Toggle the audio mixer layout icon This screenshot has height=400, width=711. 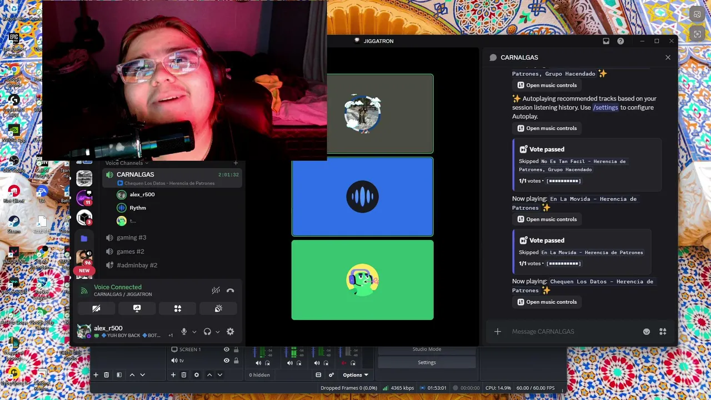[318, 375]
